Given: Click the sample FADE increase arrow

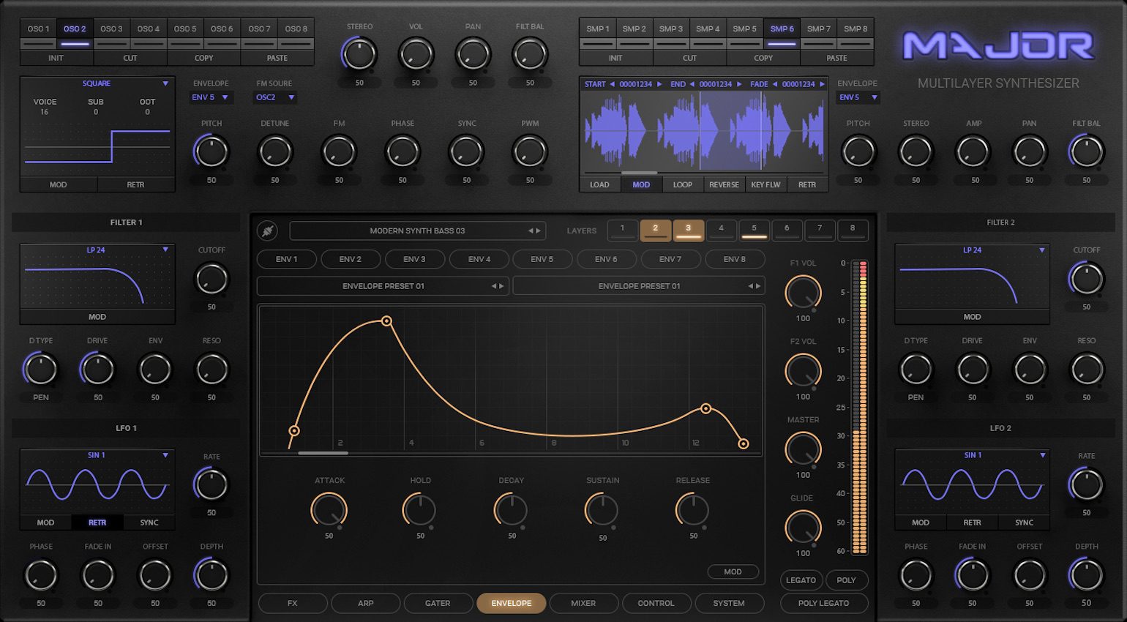Looking at the screenshot, I should (822, 84).
